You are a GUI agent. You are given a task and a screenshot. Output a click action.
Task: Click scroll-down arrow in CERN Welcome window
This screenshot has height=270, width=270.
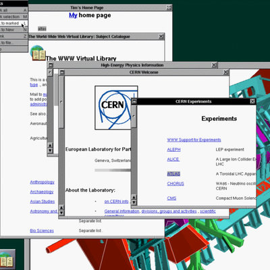(x=61, y=213)
